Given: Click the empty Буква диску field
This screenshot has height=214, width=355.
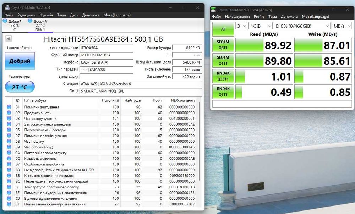Looking at the screenshot, I should (x=106, y=76).
